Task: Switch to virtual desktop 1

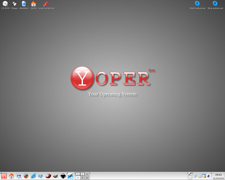Action: [78, 174]
